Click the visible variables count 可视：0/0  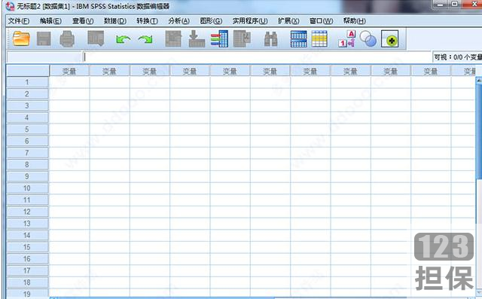click(457, 57)
